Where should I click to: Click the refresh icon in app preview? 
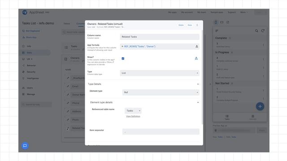[263, 31]
